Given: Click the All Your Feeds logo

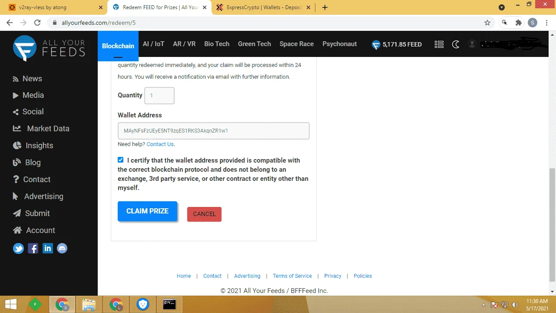Looking at the screenshot, I should pyautogui.click(x=49, y=48).
